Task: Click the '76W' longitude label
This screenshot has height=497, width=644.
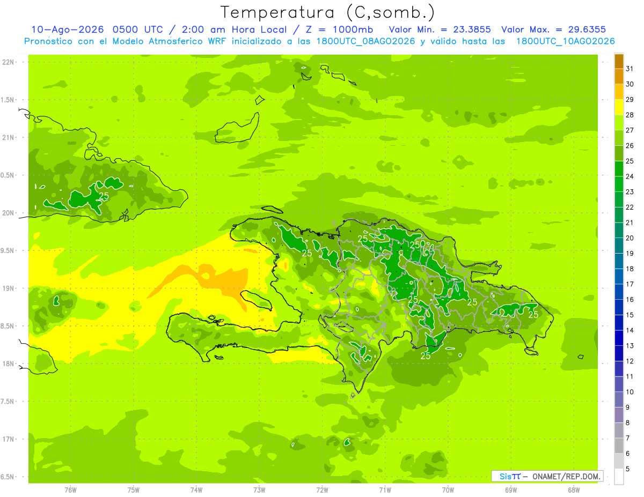Action: (71, 490)
